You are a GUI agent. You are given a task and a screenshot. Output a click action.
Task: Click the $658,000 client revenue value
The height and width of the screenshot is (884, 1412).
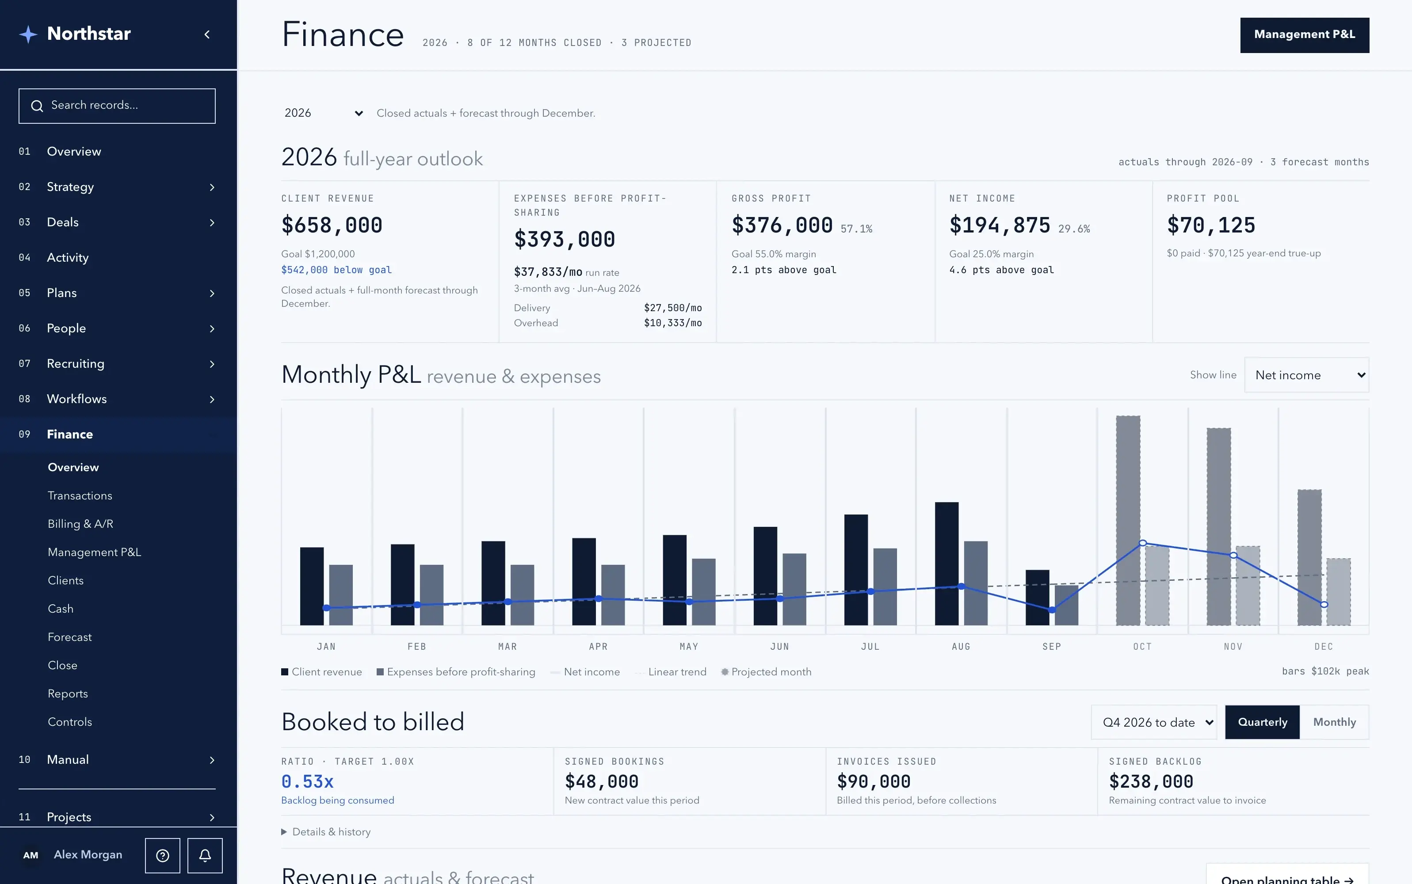point(332,226)
